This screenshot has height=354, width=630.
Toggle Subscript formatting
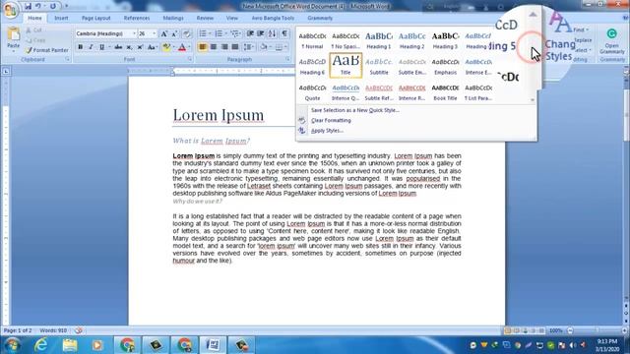(x=129, y=47)
